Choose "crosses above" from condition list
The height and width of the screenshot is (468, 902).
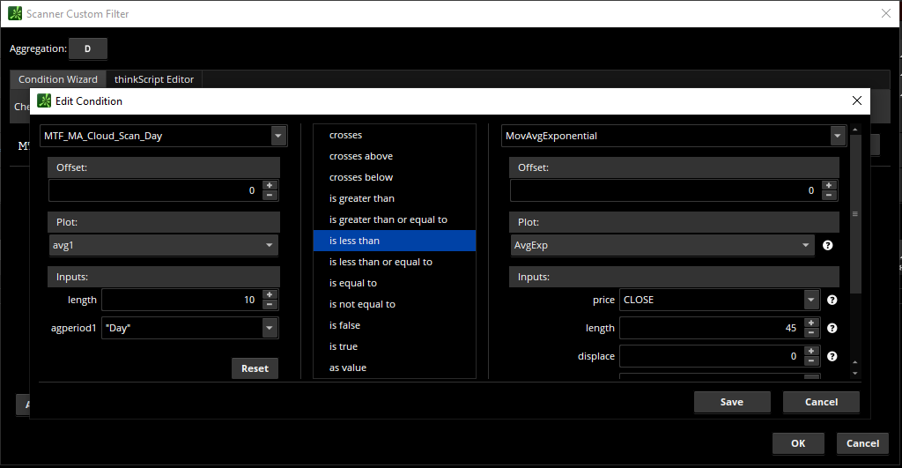[361, 156]
